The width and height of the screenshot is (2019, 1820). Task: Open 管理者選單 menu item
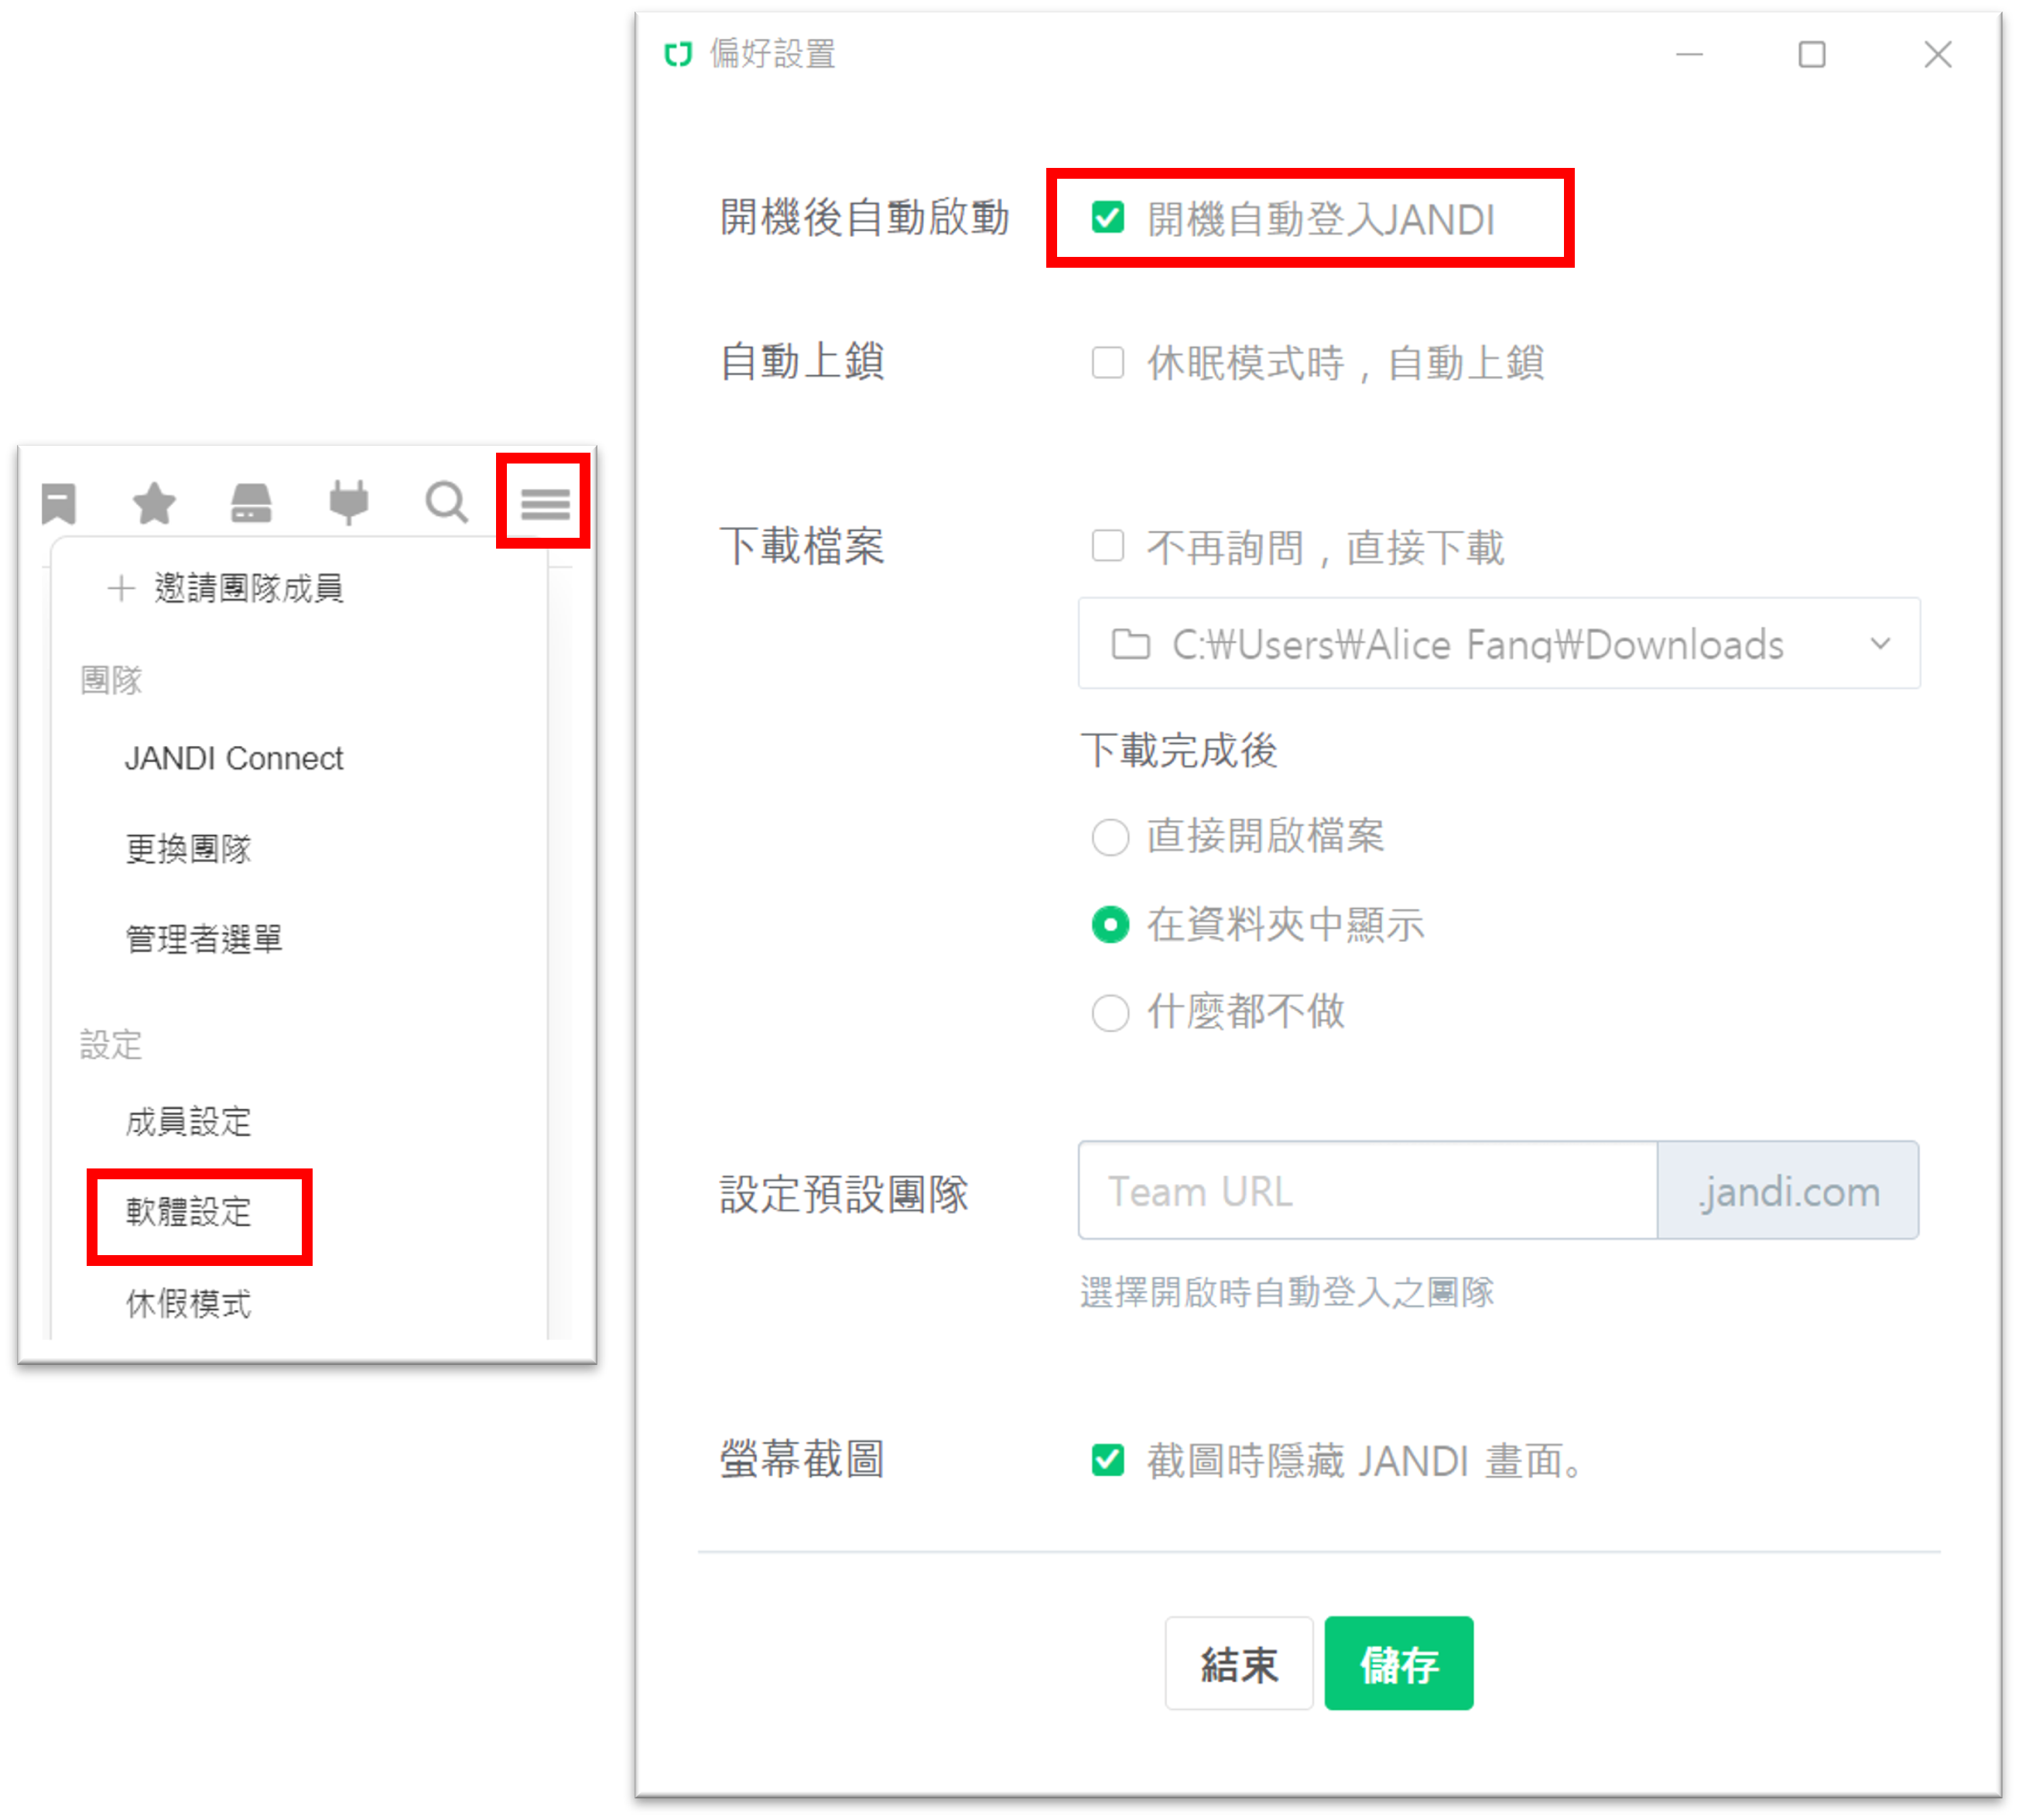point(204,939)
